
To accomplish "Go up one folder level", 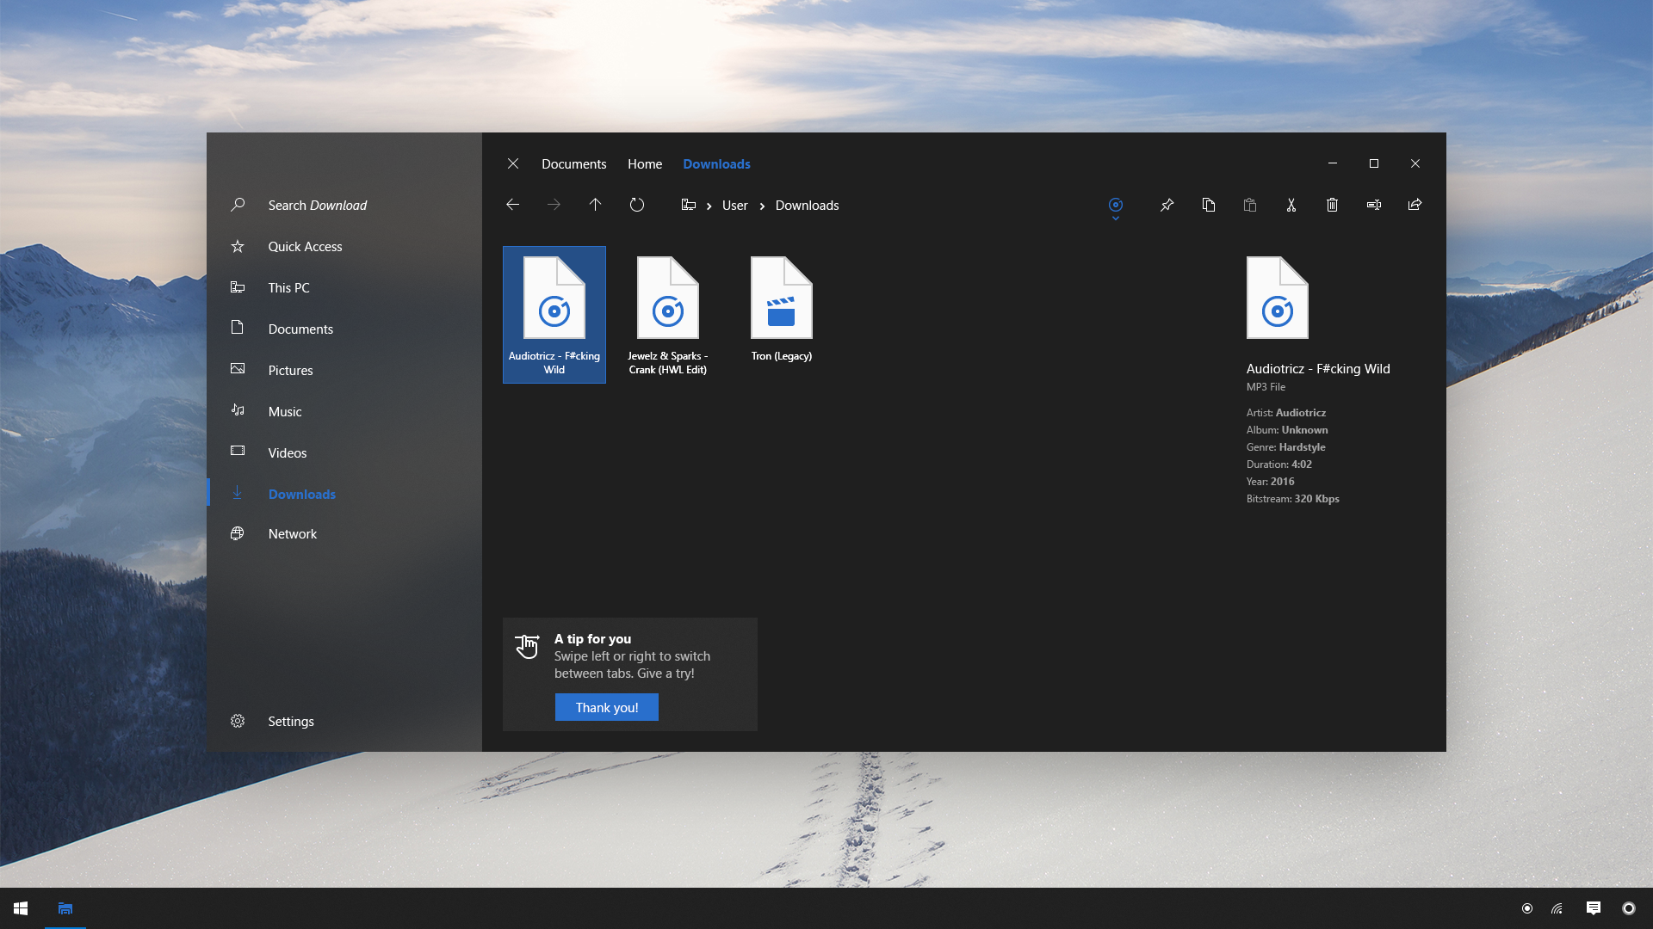I will (595, 205).
